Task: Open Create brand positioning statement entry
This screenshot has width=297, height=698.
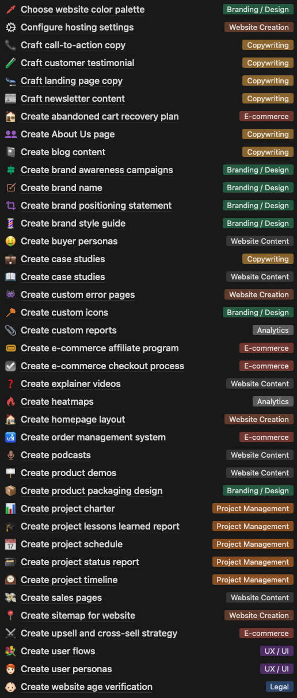Action: (96, 205)
